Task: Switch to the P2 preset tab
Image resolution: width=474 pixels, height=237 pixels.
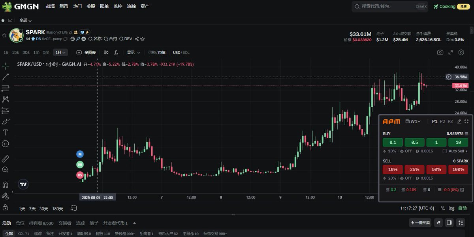Action: point(442,122)
